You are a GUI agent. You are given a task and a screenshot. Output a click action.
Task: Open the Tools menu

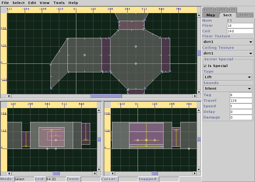tap(59, 3)
